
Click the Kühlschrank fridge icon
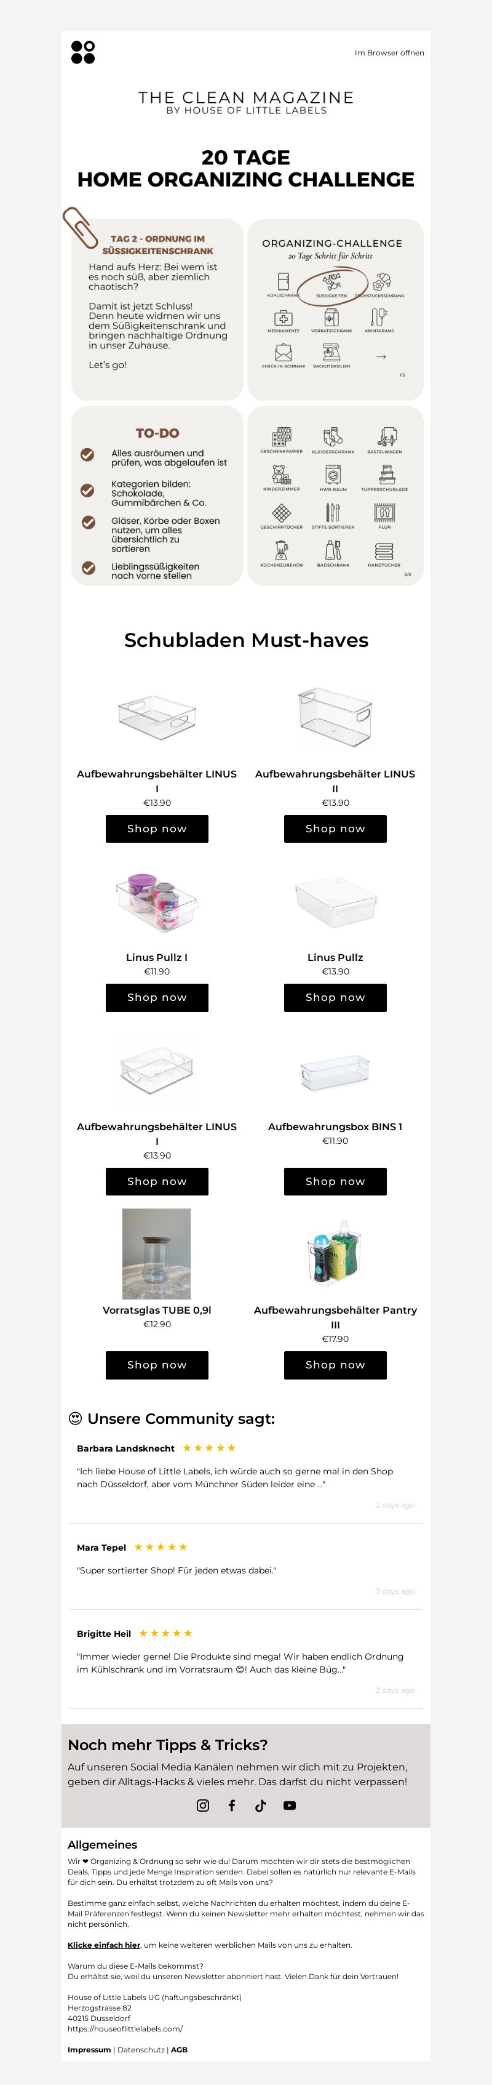(x=284, y=281)
